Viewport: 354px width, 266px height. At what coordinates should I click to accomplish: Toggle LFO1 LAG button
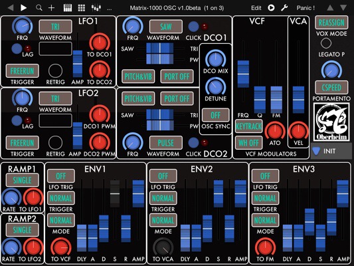tap(17, 49)
